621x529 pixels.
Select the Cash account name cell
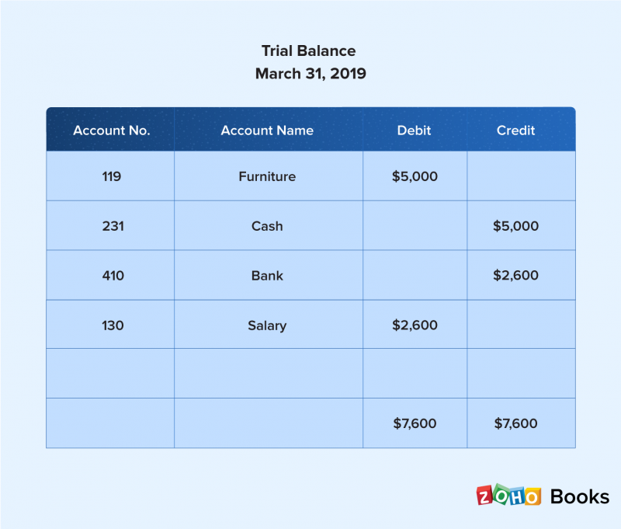(269, 225)
